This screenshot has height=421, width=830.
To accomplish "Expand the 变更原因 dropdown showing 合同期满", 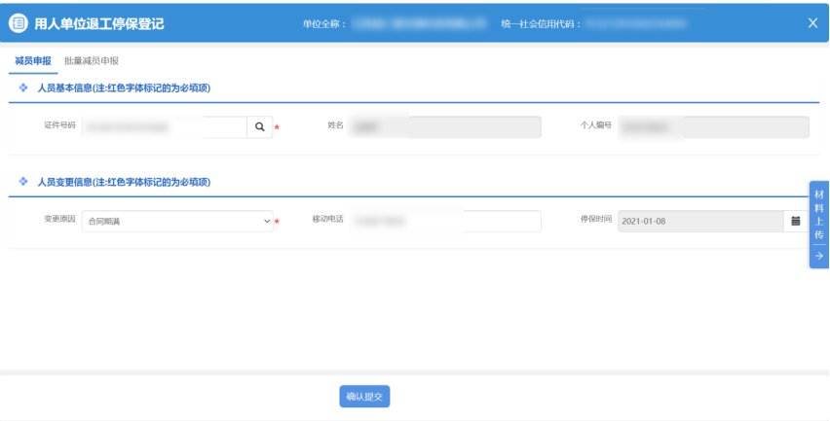I will tap(177, 222).
